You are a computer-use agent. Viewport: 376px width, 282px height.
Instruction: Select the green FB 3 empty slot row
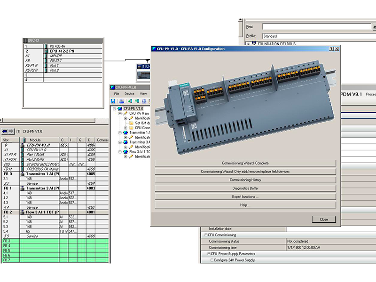tap(55, 241)
